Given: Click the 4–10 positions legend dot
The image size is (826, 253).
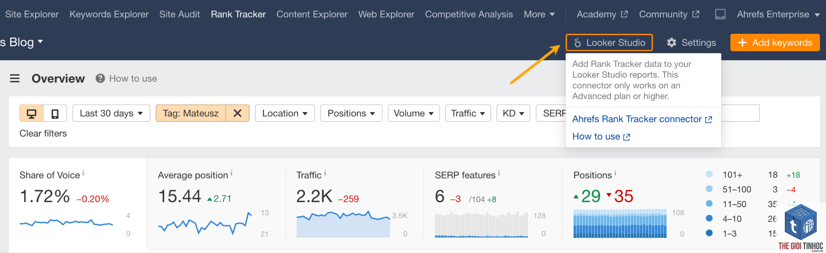Looking at the screenshot, I should [x=709, y=218].
